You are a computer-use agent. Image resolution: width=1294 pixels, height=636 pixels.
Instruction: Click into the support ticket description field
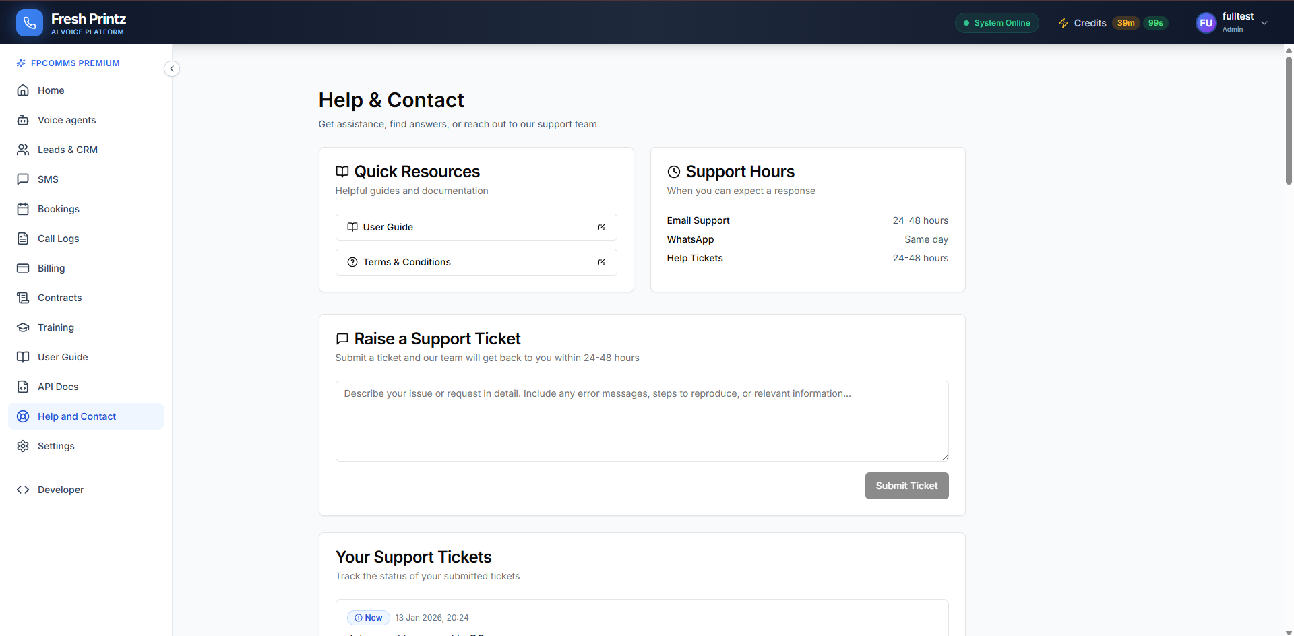(642, 421)
